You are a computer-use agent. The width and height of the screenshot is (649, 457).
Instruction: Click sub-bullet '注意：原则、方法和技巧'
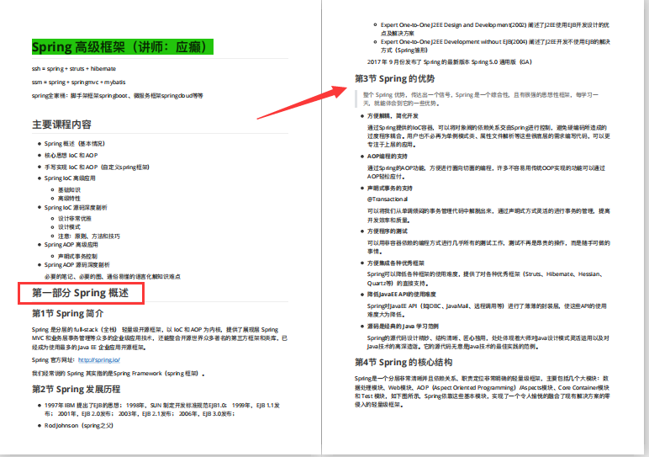coord(89,236)
